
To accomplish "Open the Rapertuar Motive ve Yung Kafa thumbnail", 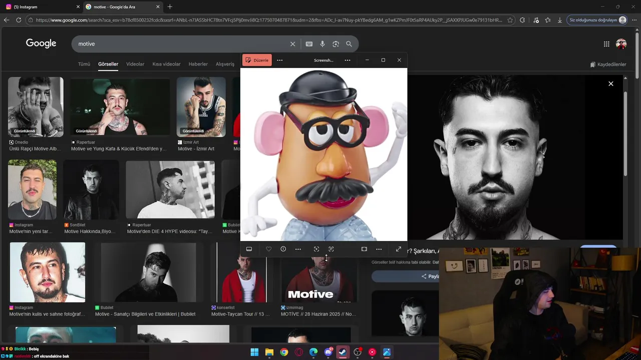I will coord(120,107).
